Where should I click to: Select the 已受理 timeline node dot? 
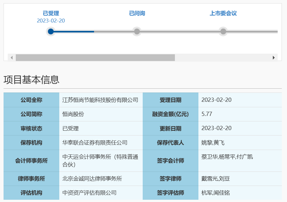click(51, 31)
